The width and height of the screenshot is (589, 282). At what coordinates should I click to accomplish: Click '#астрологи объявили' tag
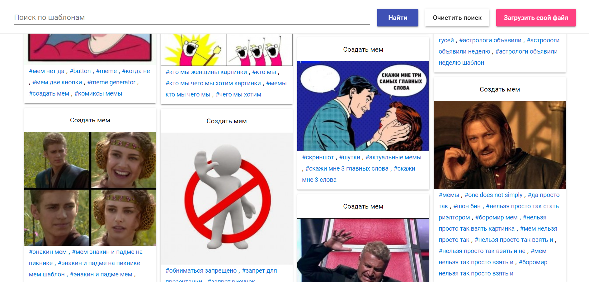tap(490, 40)
